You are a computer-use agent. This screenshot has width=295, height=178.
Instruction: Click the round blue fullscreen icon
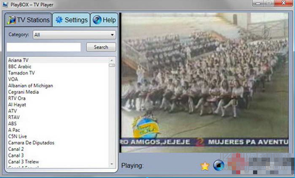click(219, 165)
